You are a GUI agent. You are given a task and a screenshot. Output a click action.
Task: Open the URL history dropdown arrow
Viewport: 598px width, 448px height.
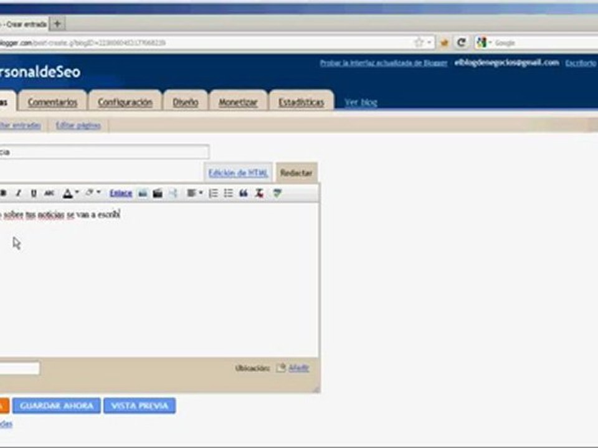(x=429, y=43)
